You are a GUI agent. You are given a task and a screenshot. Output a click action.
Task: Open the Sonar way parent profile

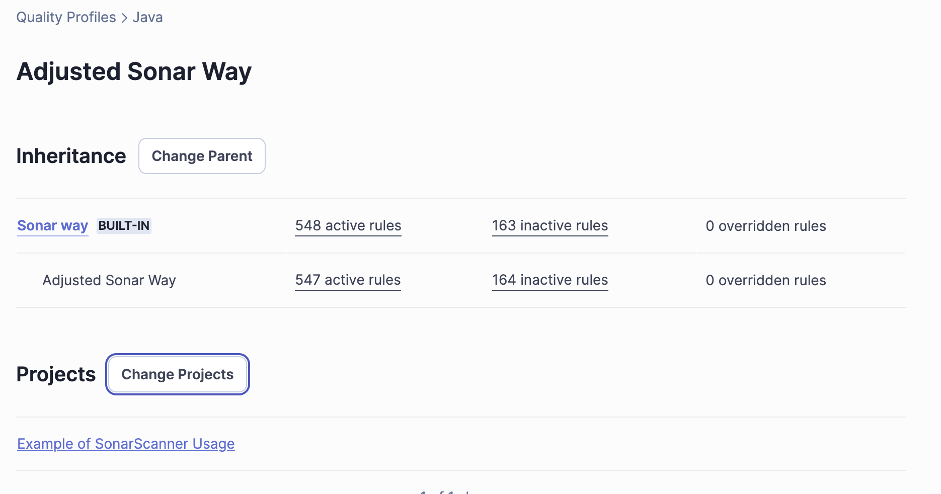pos(52,225)
